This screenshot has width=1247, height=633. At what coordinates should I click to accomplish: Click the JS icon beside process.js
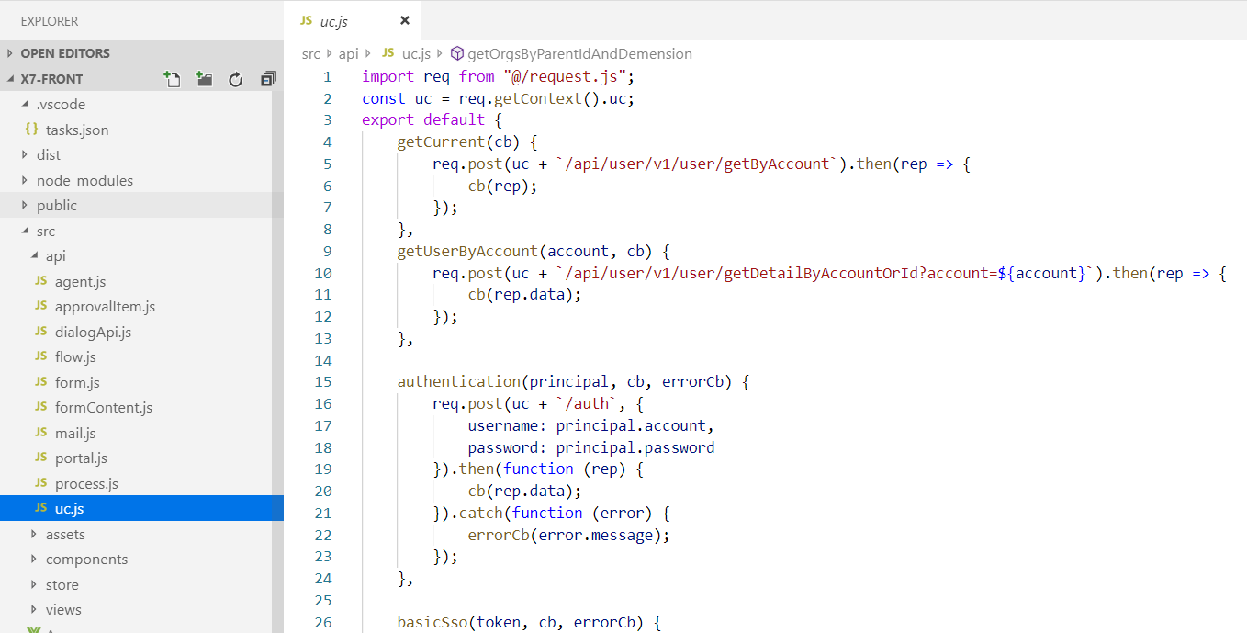[x=40, y=483]
